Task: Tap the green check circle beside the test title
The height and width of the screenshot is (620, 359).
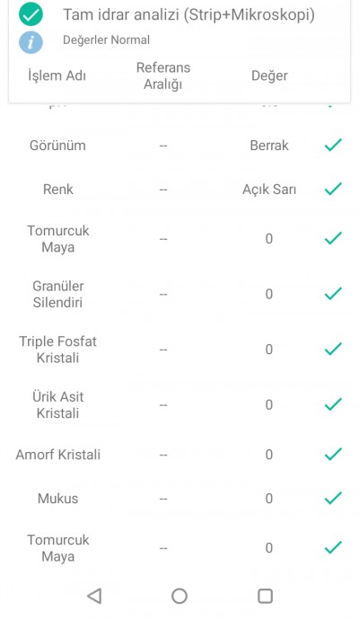Action: [x=31, y=13]
